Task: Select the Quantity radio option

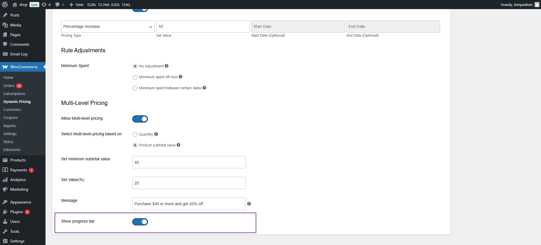Action: [x=135, y=134]
